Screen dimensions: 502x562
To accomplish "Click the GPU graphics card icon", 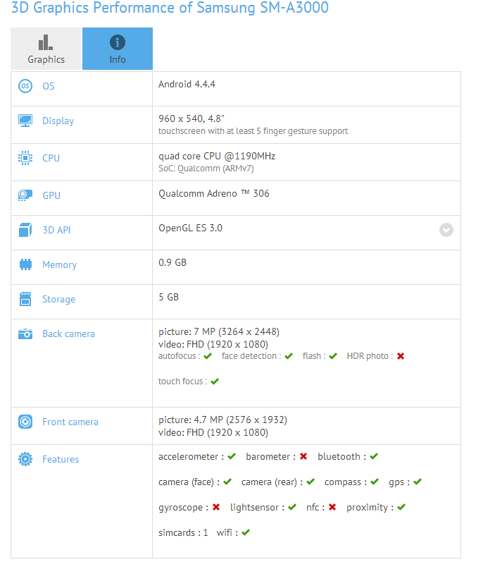I will (25, 195).
